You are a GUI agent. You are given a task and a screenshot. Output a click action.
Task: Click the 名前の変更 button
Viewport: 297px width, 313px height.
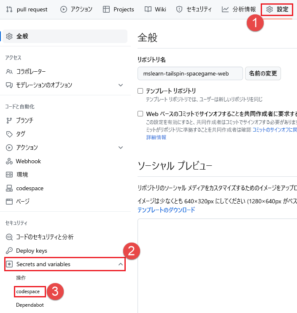[x=263, y=73]
